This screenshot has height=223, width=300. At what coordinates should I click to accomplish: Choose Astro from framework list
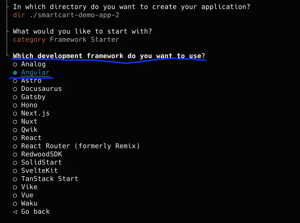coord(27,81)
